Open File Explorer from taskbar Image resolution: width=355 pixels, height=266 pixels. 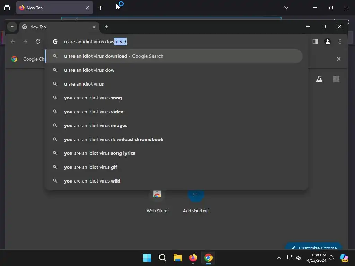point(178,258)
